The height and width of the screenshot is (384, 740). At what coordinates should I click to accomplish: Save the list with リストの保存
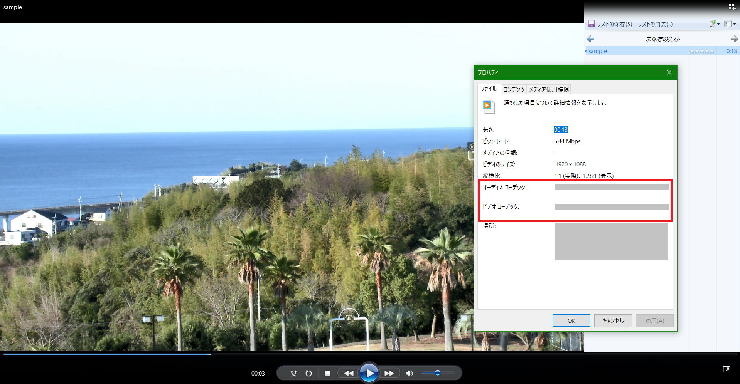(610, 24)
